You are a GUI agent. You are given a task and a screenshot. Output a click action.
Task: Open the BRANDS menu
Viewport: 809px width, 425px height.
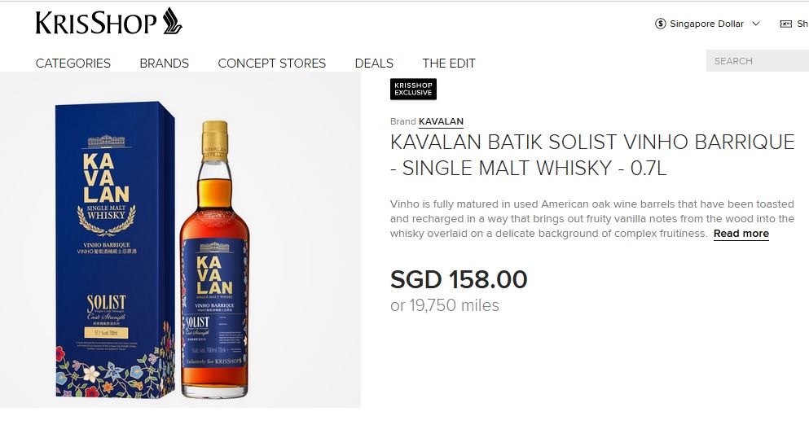pyautogui.click(x=164, y=63)
